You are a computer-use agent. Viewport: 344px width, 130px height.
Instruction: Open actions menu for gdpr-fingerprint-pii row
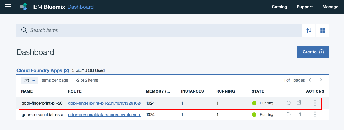click(x=315, y=103)
